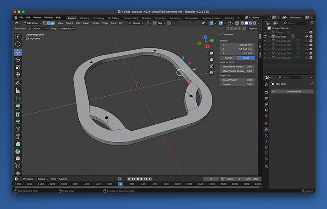This screenshot has height=209, width=327.
Task: Open the Render menu
Action: click(37, 17)
